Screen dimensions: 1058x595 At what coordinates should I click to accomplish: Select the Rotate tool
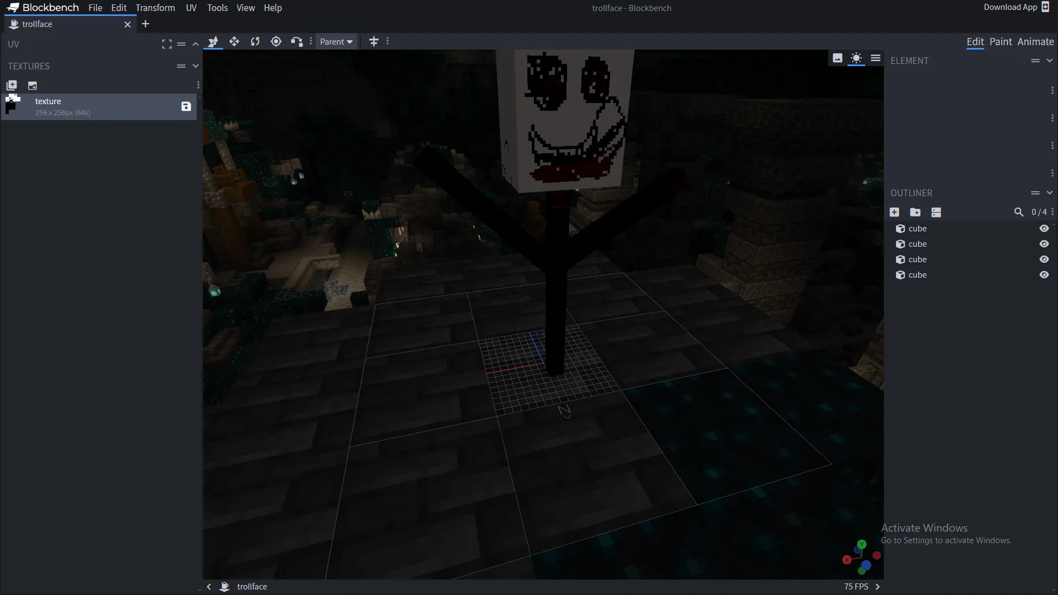[255, 41]
